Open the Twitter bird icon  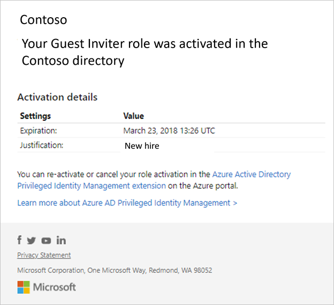31,241
